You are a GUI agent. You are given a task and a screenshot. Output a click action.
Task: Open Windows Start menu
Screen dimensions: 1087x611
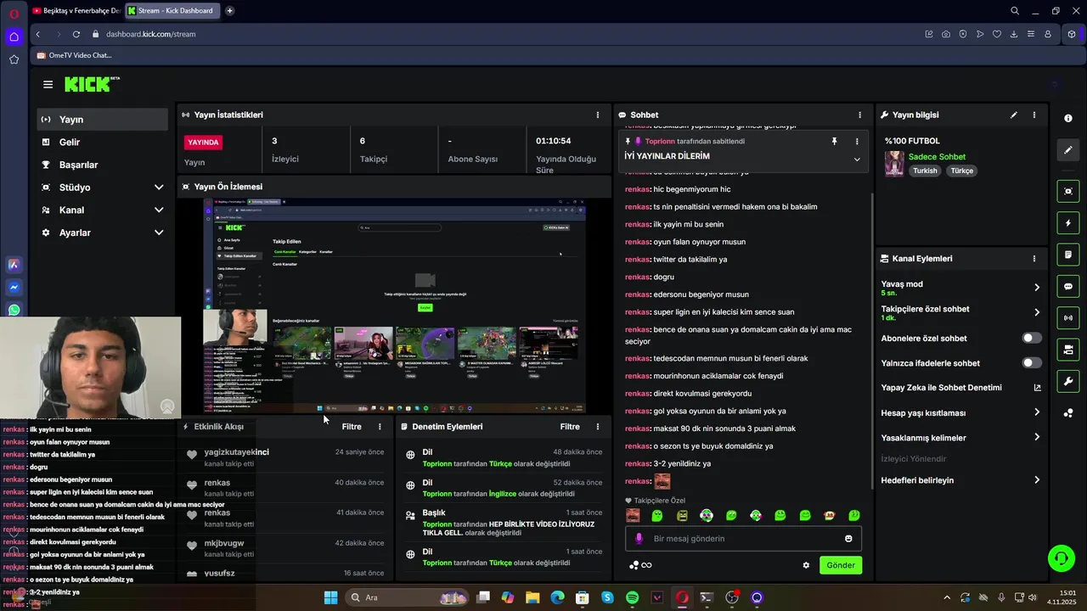(330, 597)
